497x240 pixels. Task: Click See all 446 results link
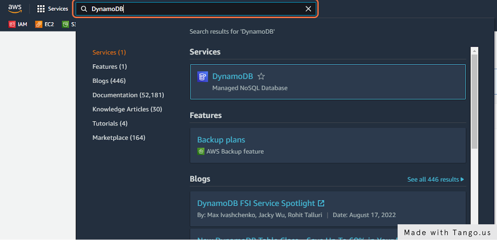(x=436, y=179)
